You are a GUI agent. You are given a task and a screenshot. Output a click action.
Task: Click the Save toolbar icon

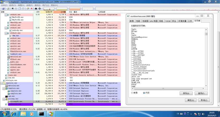pyautogui.click(x=3, y=9)
